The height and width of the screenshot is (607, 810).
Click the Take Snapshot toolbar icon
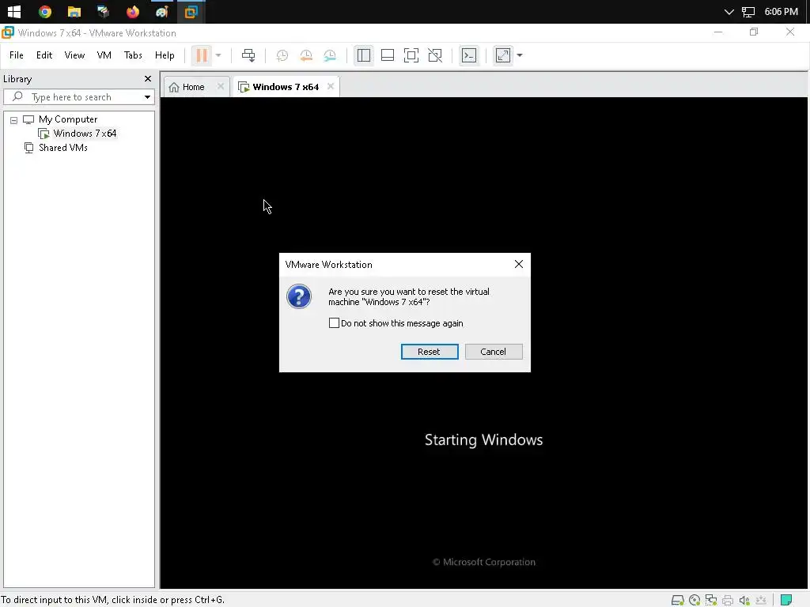click(282, 55)
